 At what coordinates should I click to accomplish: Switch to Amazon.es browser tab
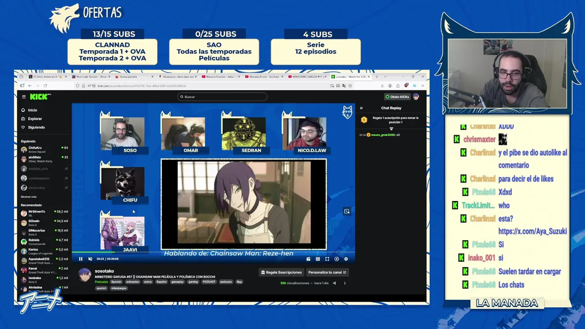click(x=178, y=77)
